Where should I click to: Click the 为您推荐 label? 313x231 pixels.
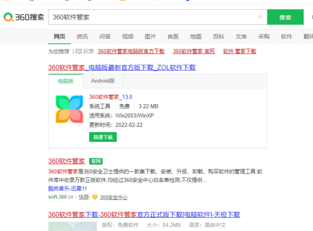pyautogui.click(x=59, y=52)
